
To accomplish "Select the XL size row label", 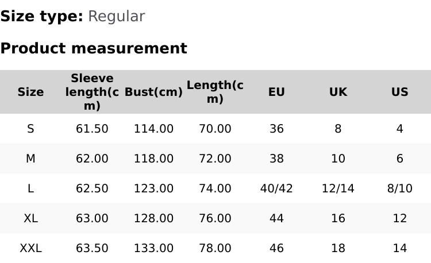I will 30,218.
